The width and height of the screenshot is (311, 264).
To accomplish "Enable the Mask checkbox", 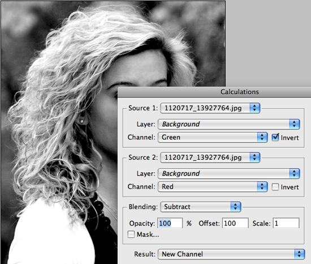I will [131, 235].
